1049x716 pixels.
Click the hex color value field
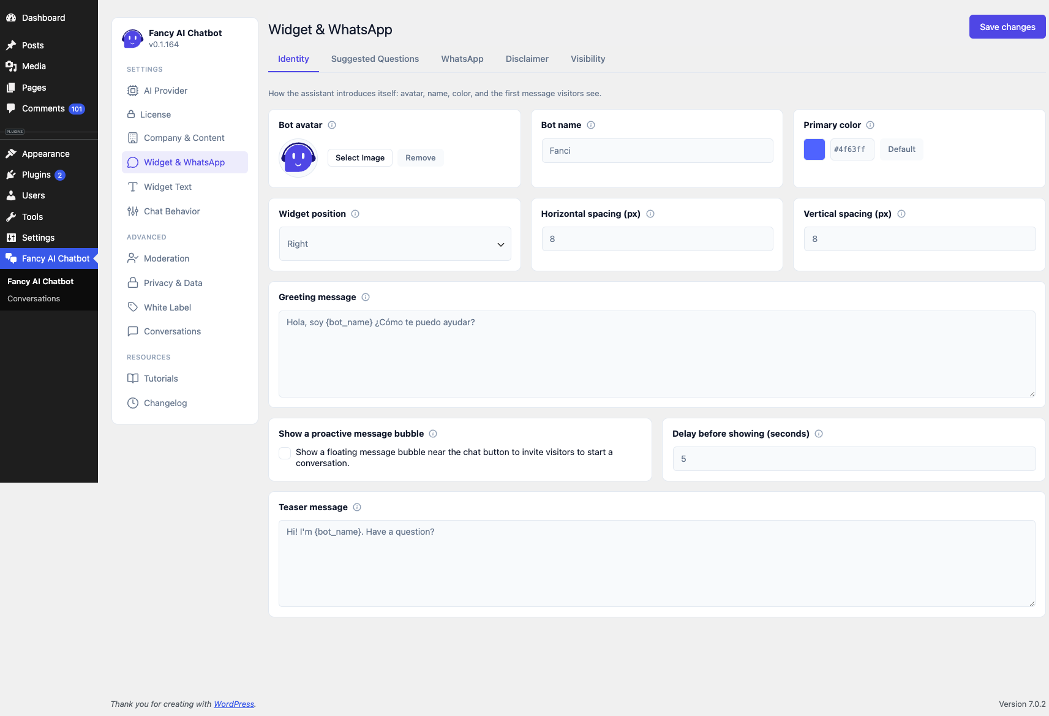click(852, 149)
